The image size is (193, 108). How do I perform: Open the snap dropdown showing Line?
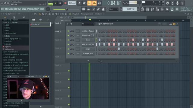[114, 9]
